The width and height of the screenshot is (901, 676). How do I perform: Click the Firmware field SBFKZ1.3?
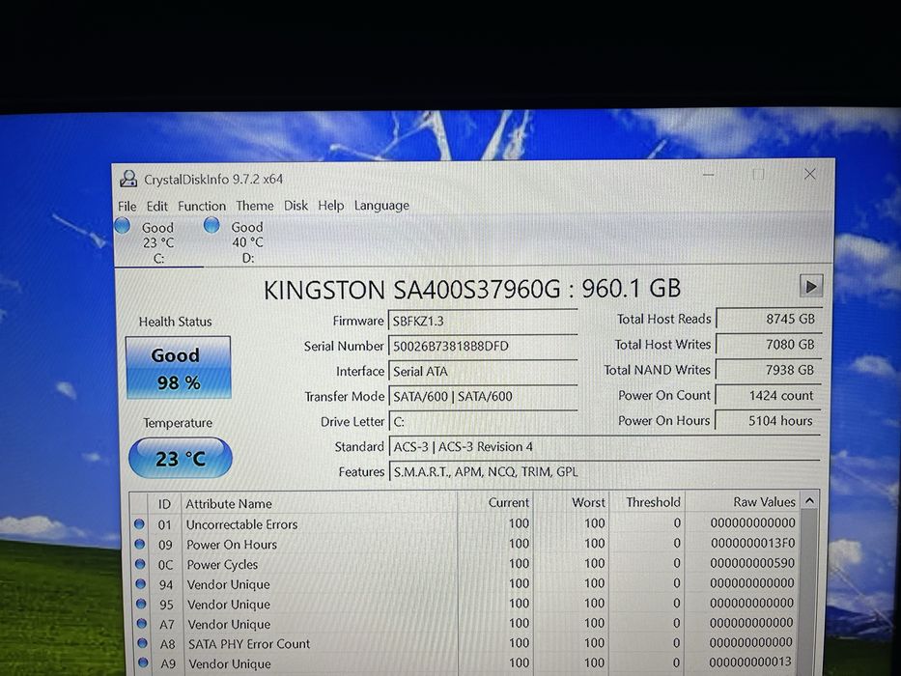(x=483, y=321)
